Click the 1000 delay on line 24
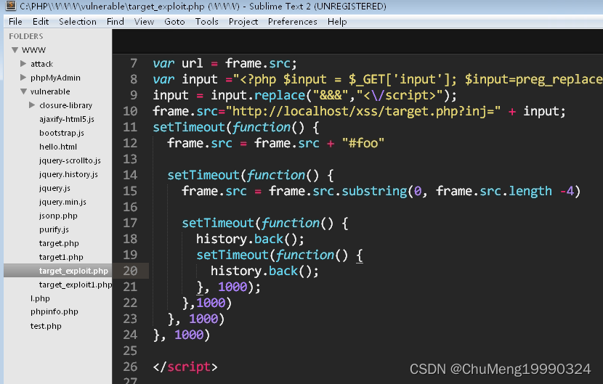This screenshot has height=384, width=603. tap(189, 335)
